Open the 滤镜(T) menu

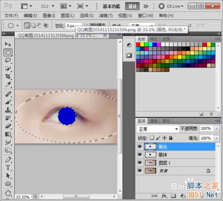pos(106,16)
